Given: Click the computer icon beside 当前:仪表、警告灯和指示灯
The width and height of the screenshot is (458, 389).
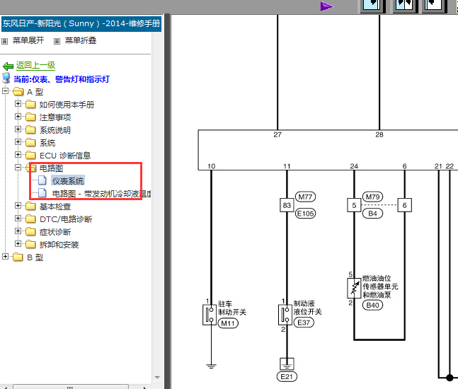Looking at the screenshot, I should 6,79.
